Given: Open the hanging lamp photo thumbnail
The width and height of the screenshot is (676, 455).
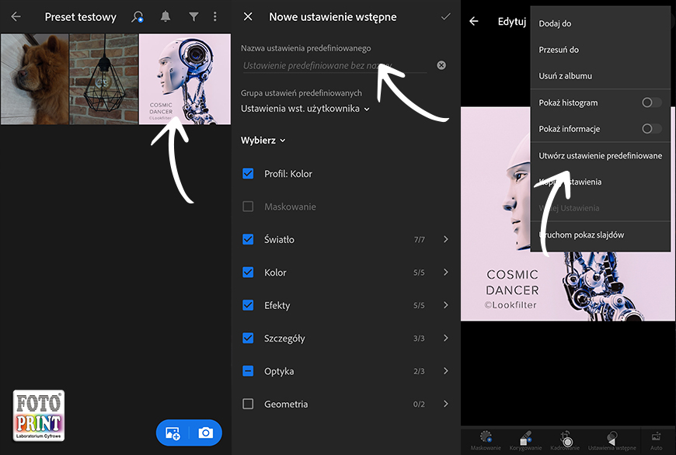Looking at the screenshot, I should (x=104, y=79).
